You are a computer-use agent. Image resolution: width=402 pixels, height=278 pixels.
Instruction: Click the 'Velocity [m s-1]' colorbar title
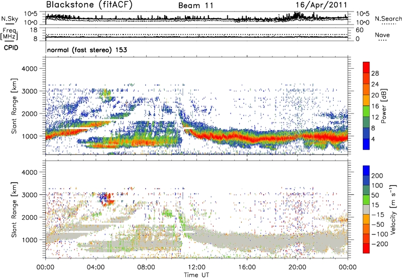coord(393,209)
